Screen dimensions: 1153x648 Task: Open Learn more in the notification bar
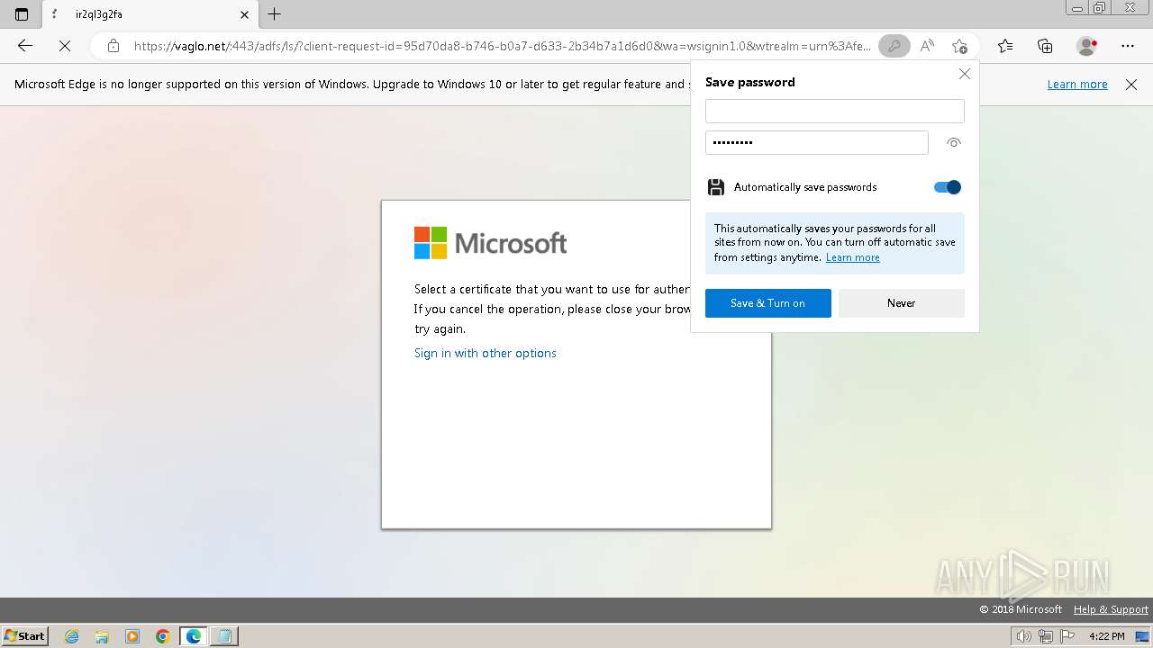coord(1077,85)
